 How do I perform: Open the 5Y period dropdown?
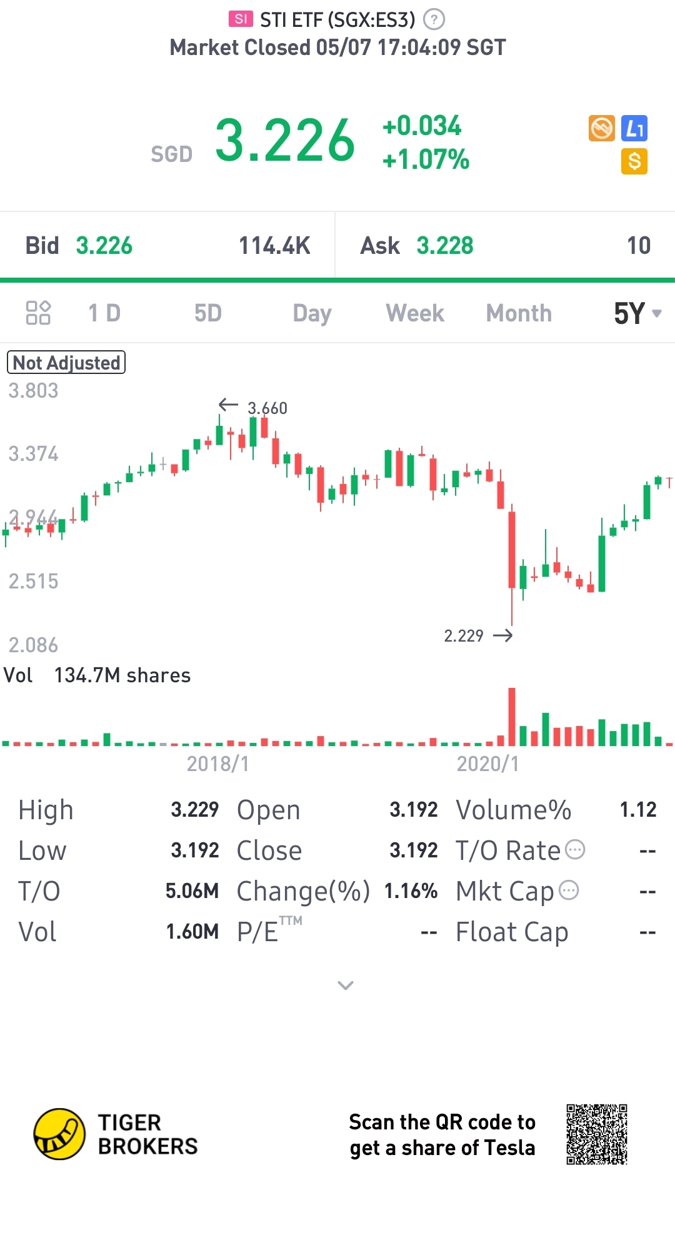coord(636,313)
